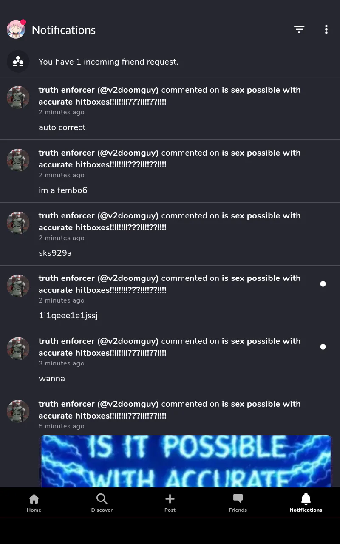The width and height of the screenshot is (340, 544).
Task: Open the "im a fembo6" comment notification
Action: tap(170, 171)
